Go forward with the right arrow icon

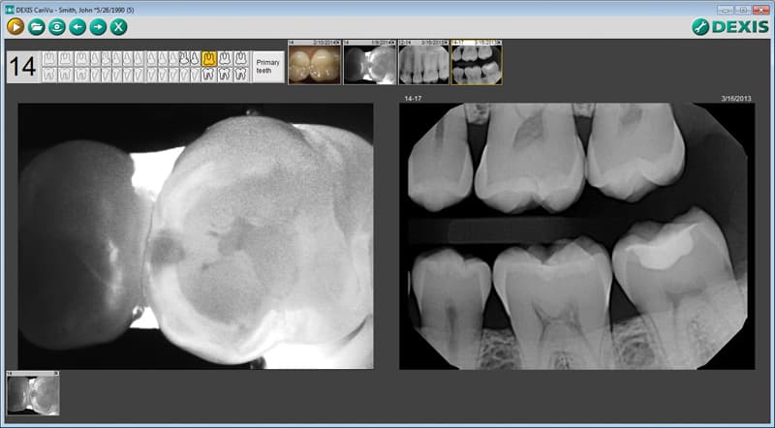click(x=98, y=27)
